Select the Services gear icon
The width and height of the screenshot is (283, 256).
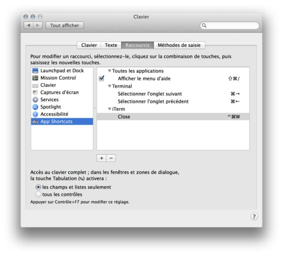point(36,100)
